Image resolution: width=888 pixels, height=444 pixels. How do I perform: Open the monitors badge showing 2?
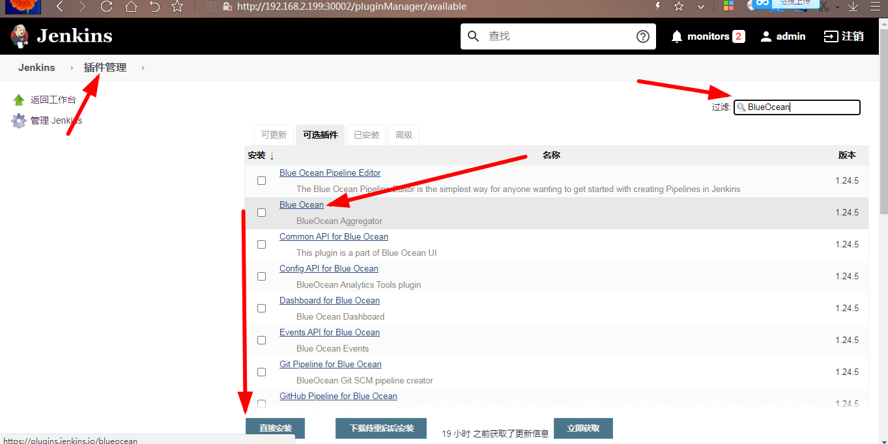coord(739,36)
